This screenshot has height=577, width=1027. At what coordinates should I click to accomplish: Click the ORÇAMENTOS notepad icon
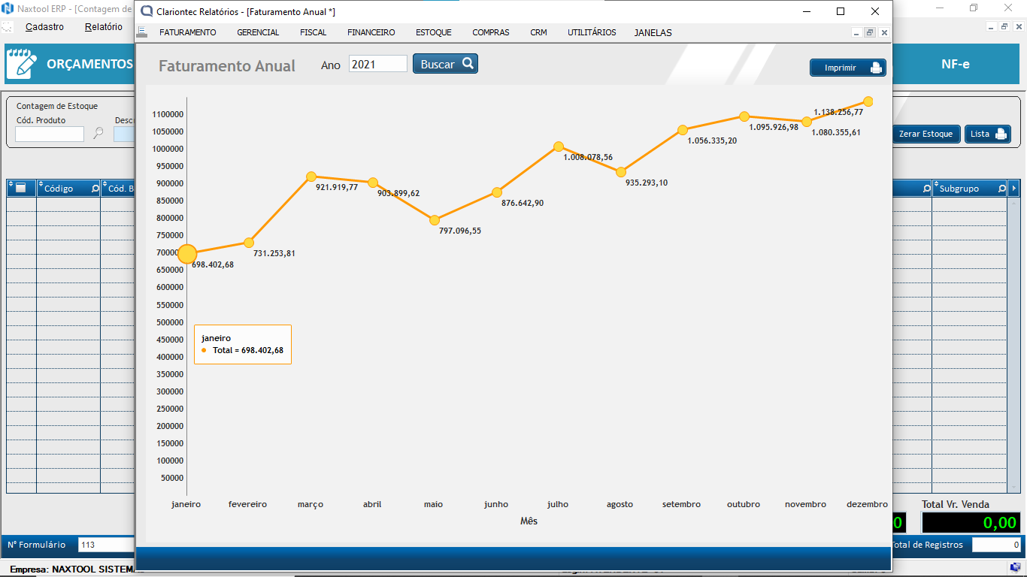20,65
